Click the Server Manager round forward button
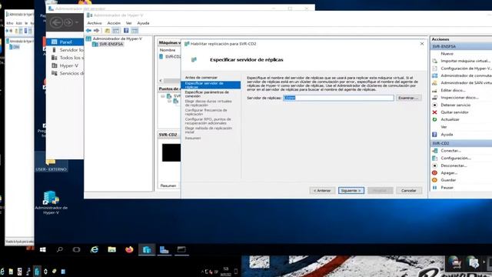 (x=68, y=22)
